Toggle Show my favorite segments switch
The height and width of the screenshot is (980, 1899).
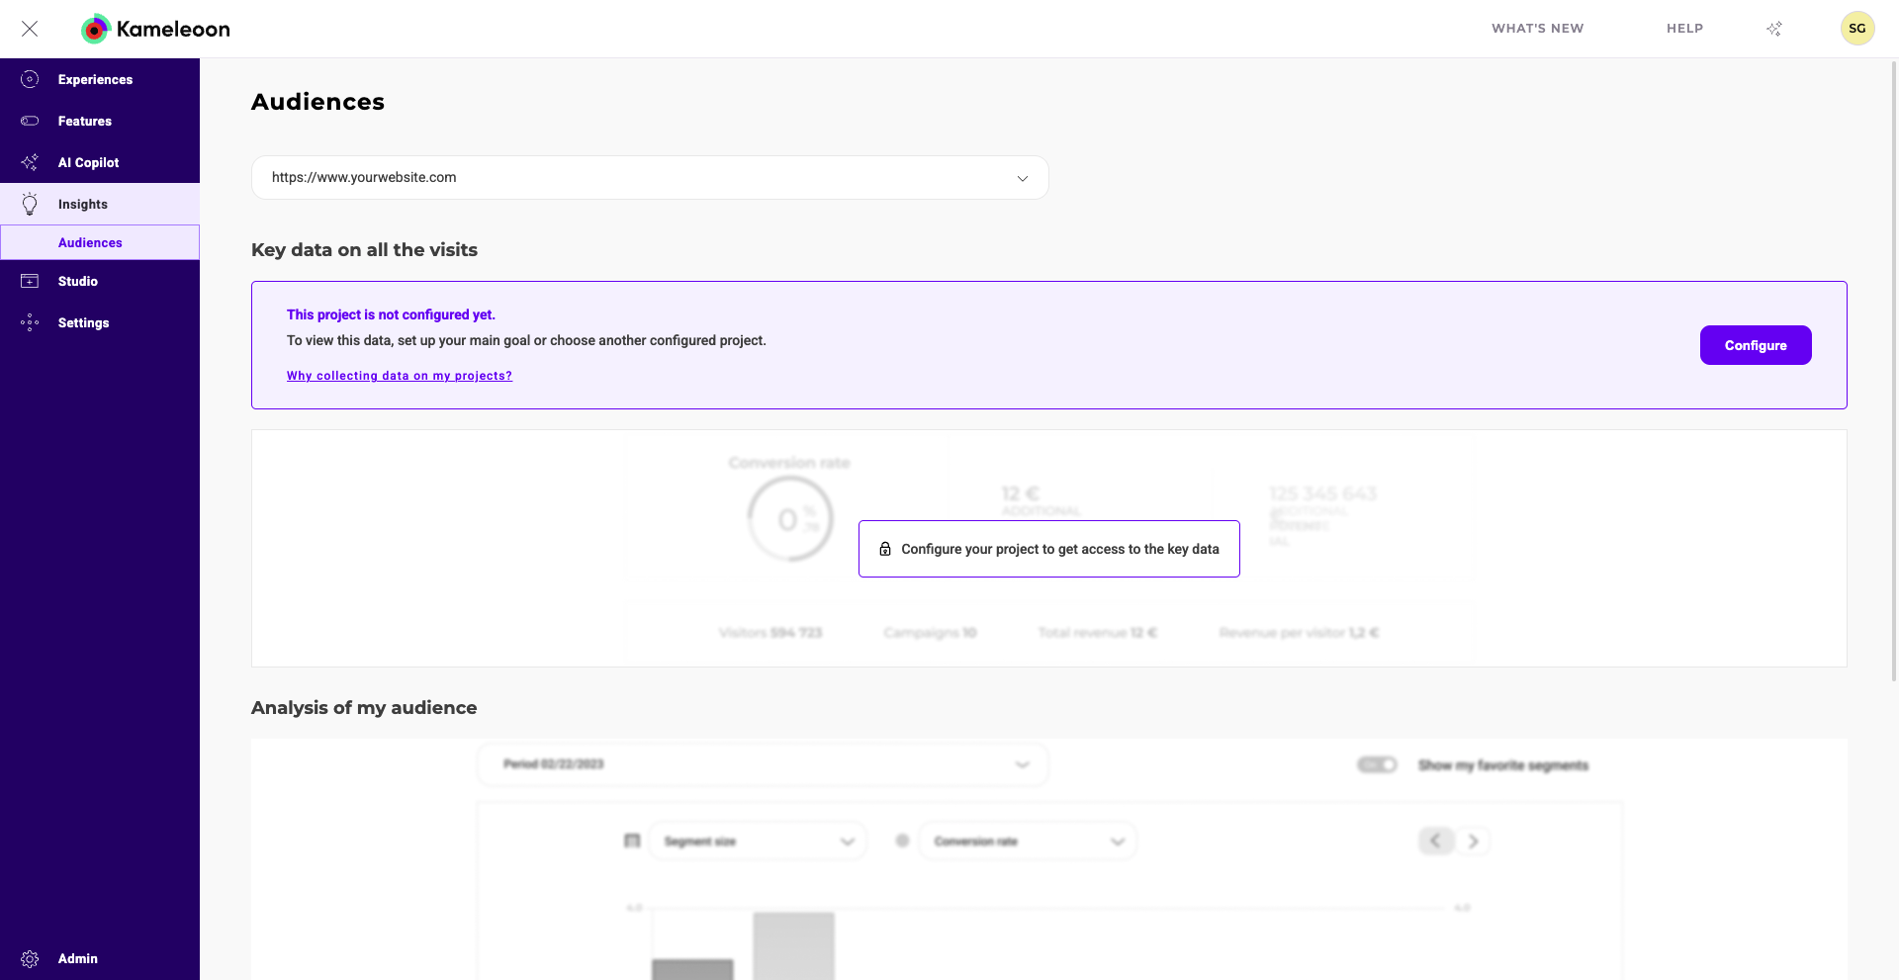[1377, 764]
